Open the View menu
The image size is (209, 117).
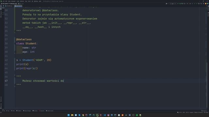pos(9,1)
